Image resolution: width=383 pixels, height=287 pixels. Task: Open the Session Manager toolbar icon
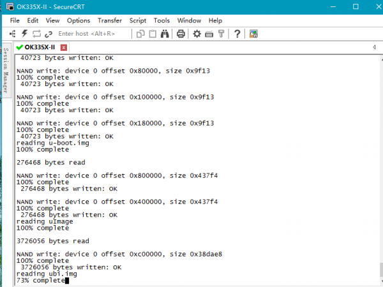point(13,33)
